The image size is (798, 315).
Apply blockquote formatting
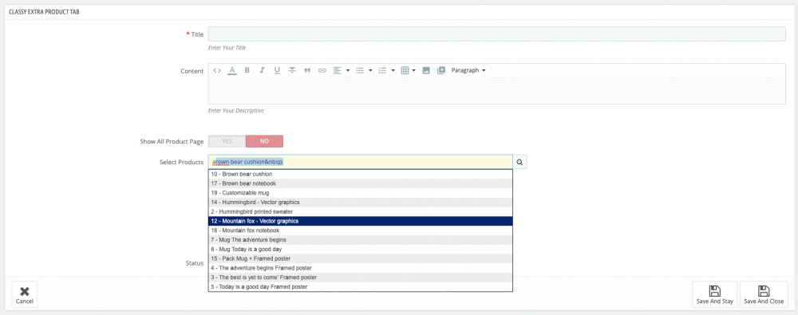pyautogui.click(x=307, y=70)
